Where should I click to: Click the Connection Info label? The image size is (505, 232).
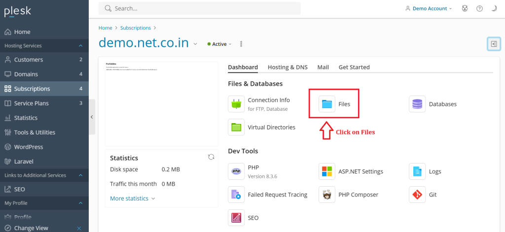pyautogui.click(x=269, y=100)
